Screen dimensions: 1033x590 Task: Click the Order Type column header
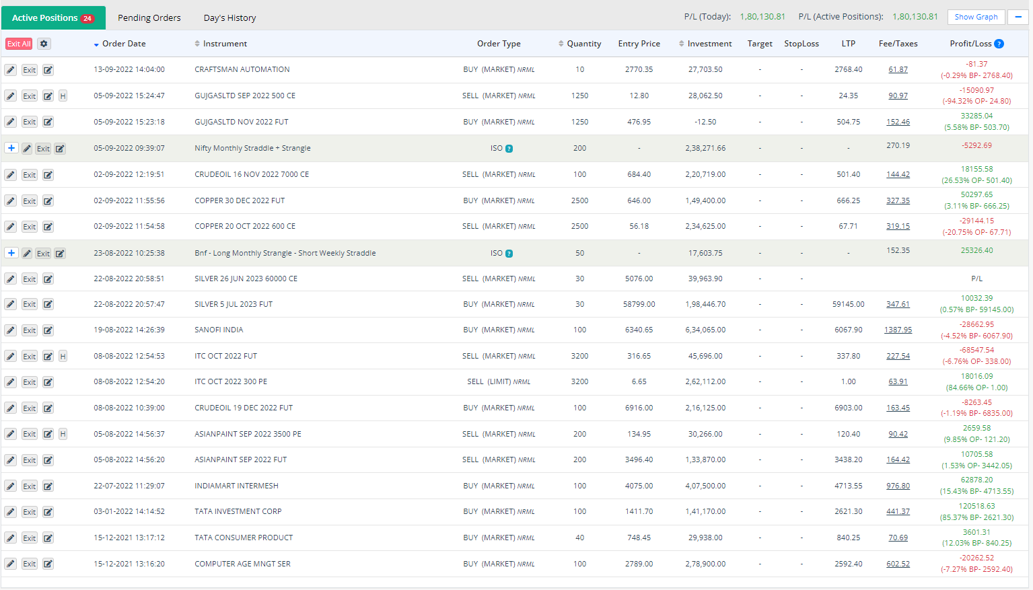pyautogui.click(x=499, y=44)
